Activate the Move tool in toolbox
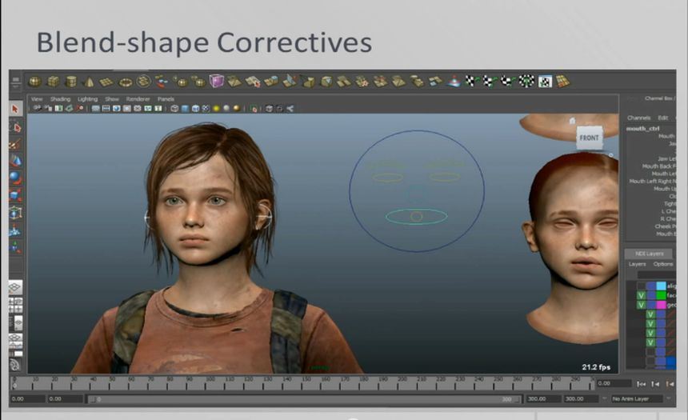This screenshot has height=420, width=688. (15, 161)
